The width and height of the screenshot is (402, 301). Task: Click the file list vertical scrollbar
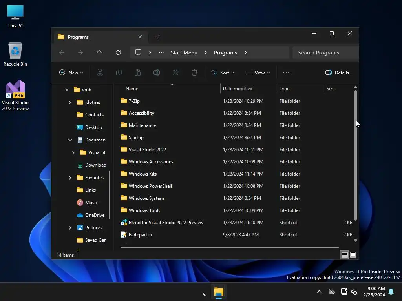click(356, 155)
